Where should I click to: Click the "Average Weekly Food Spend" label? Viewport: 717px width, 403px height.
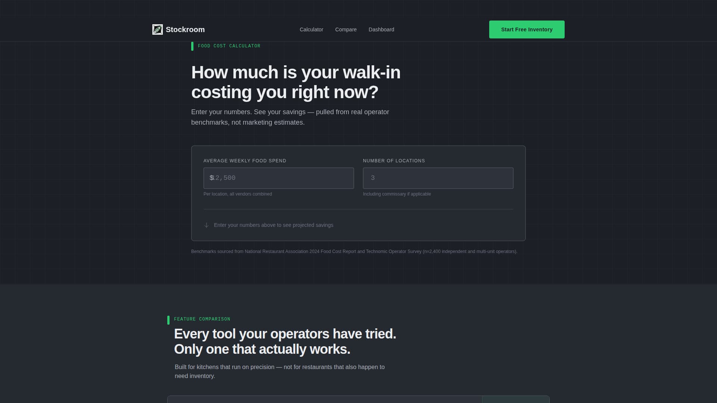(245, 161)
